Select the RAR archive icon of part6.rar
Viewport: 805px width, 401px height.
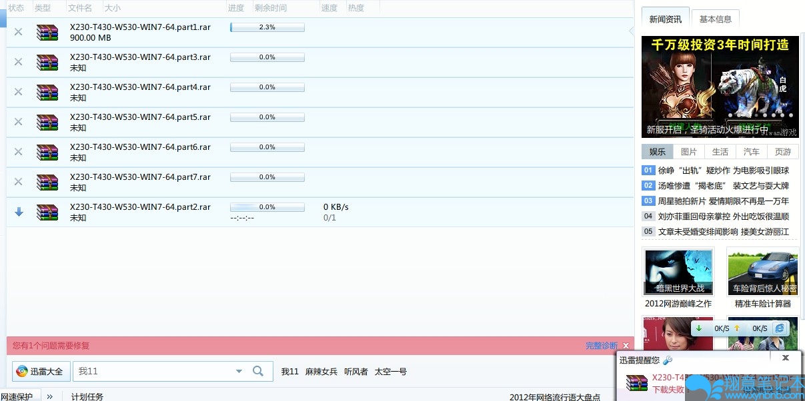pyautogui.click(x=47, y=153)
